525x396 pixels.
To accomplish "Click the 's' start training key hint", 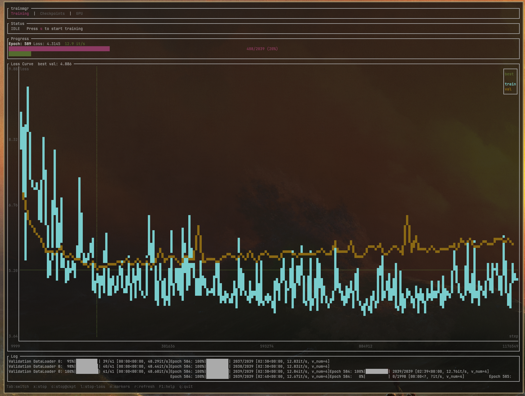I will click(41, 29).
